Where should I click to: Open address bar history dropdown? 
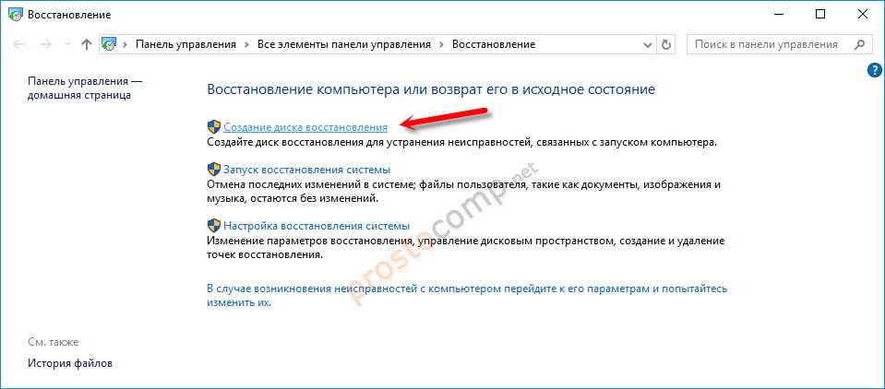pyautogui.click(x=648, y=44)
